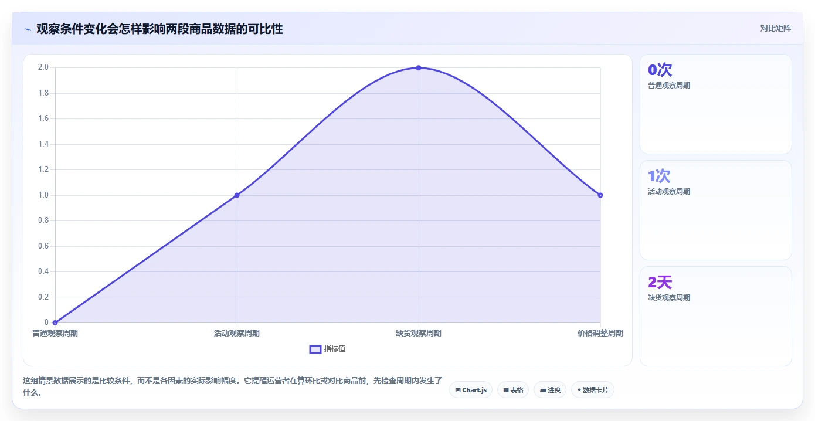Select the 进度 tag button
This screenshot has width=815, height=421.
pyautogui.click(x=550, y=390)
